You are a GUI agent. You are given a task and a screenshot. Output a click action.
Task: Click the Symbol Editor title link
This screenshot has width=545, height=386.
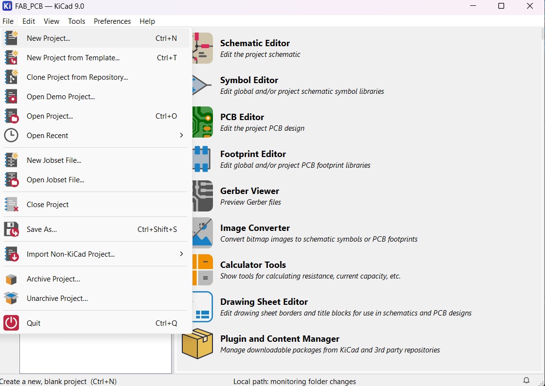tap(249, 80)
